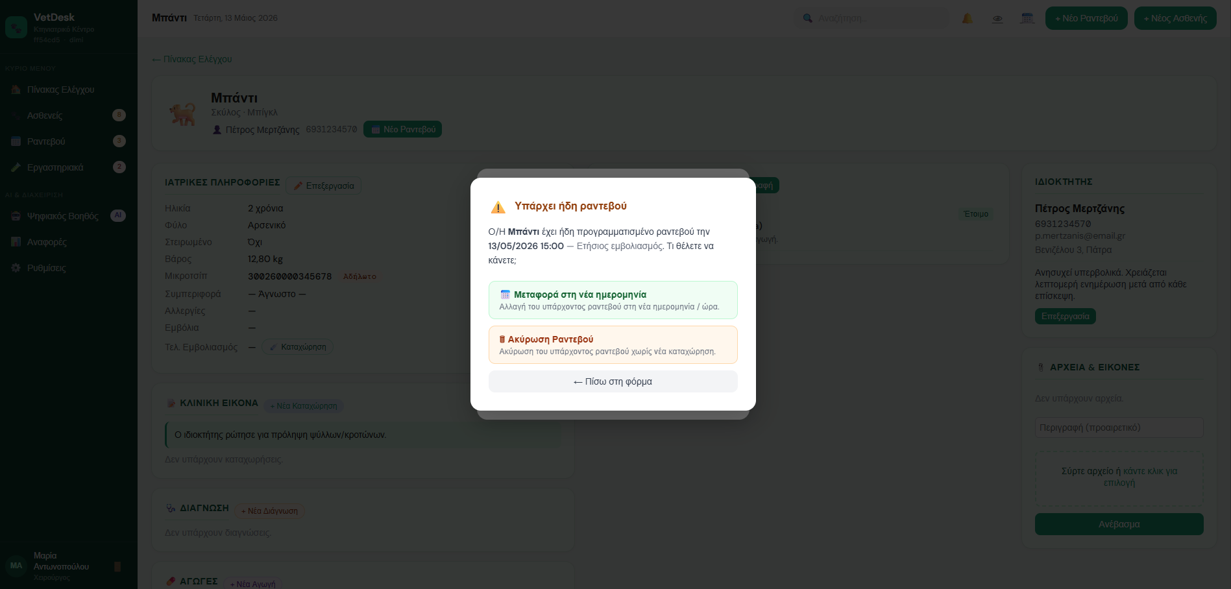The height and width of the screenshot is (589, 1231).
Task: Click the calendar icon in Μεταφορά option
Action: pyautogui.click(x=505, y=294)
